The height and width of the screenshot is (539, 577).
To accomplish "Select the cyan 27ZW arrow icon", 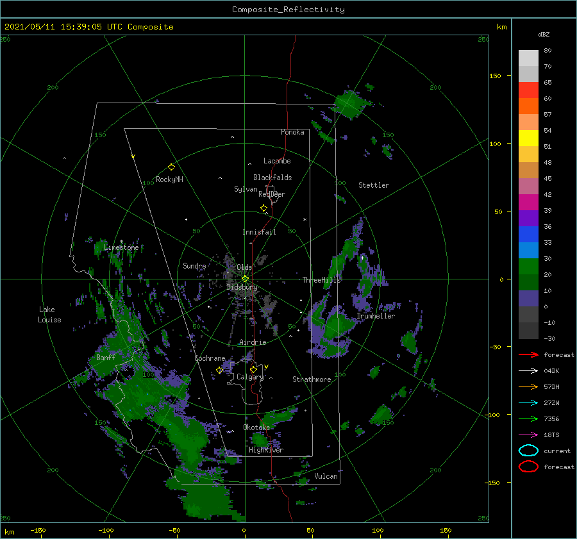I will pos(528,403).
